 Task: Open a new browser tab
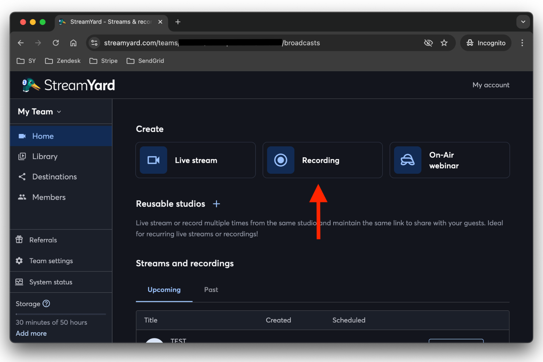coord(178,22)
